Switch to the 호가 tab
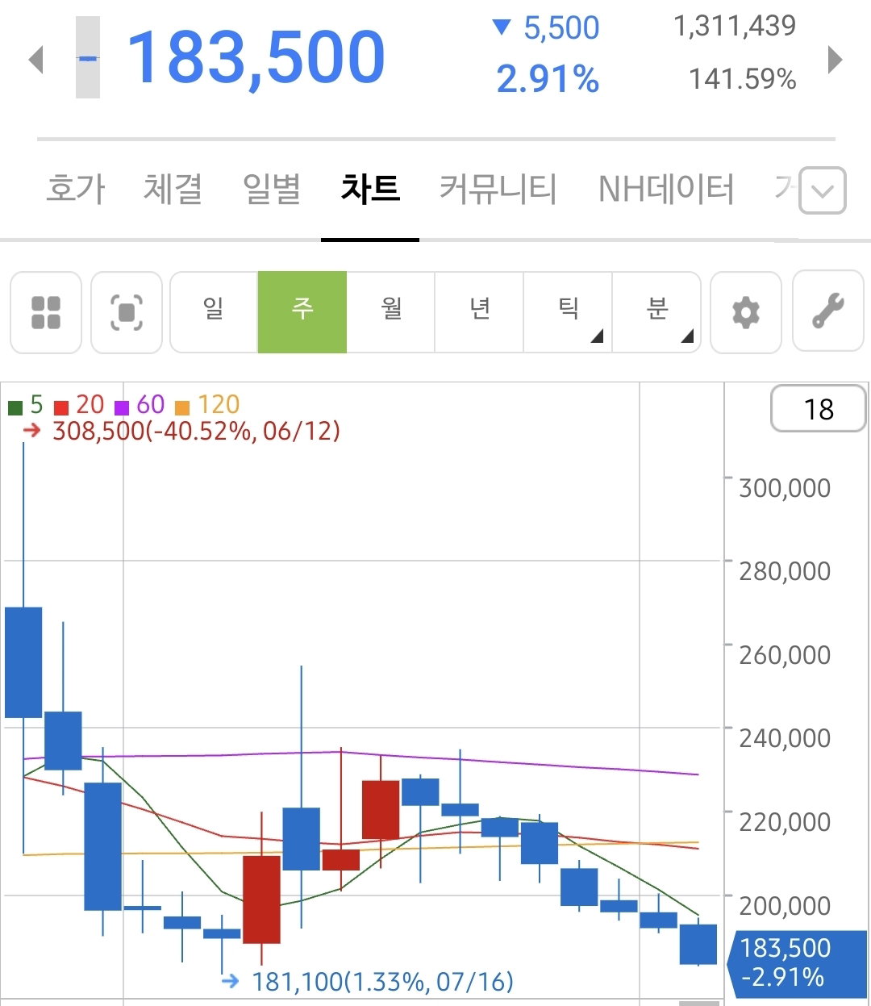This screenshot has height=1006, width=871. pos(76,189)
